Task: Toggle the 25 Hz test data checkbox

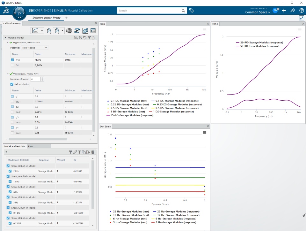Action: coord(10,171)
